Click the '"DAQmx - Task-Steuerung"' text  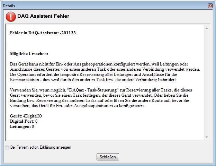[x=93, y=90]
